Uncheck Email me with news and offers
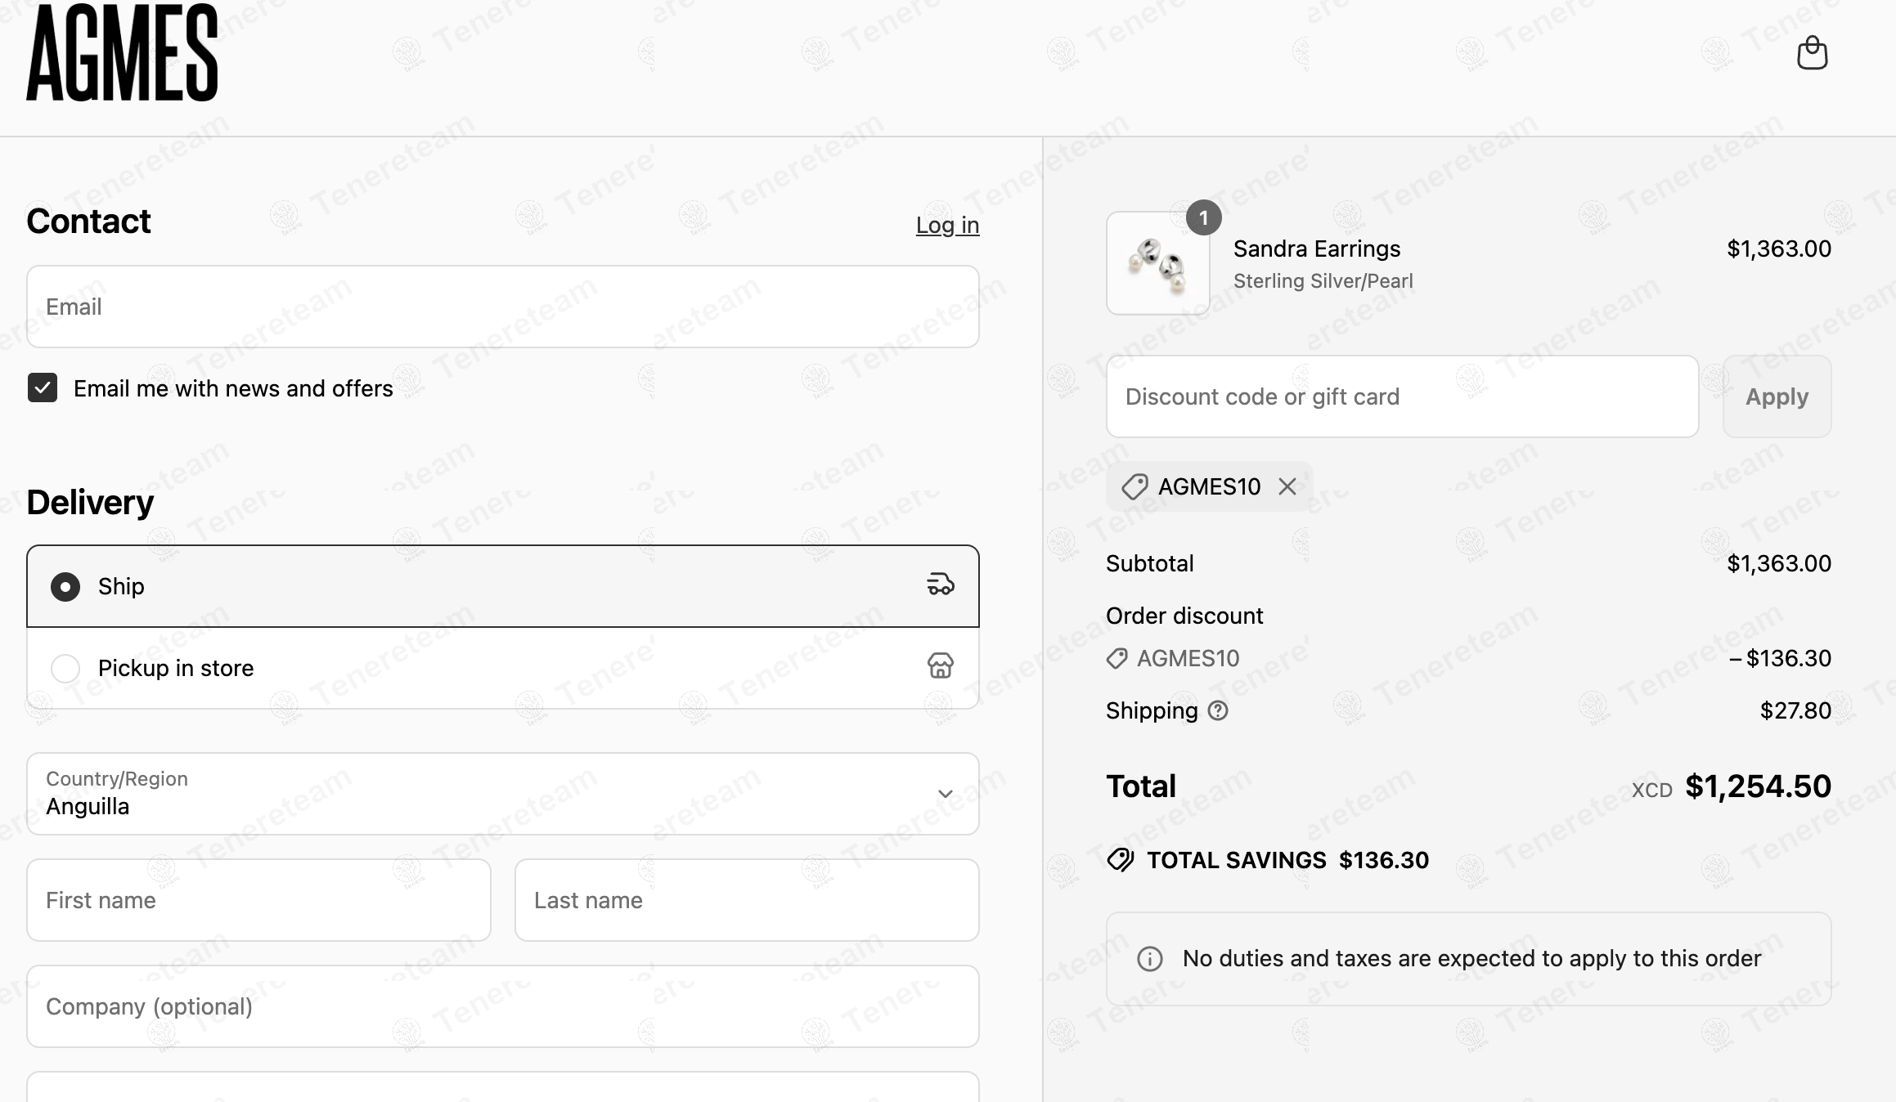This screenshot has height=1102, width=1896. coord(43,387)
